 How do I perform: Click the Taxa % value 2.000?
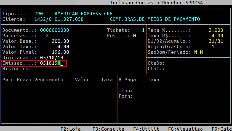[216, 30]
